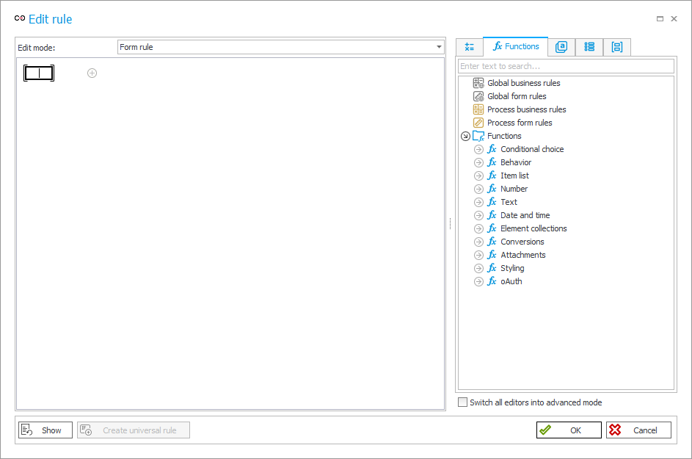This screenshot has height=459, width=692.
Task: Click fx icon beside Element collections
Action: 492,229
